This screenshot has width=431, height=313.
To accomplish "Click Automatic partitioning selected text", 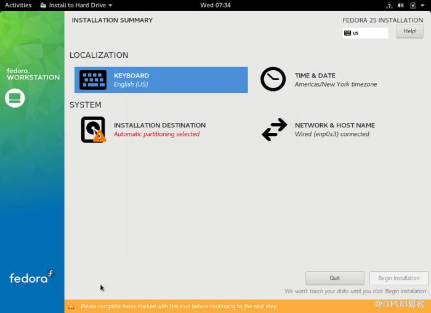I will tap(156, 134).
